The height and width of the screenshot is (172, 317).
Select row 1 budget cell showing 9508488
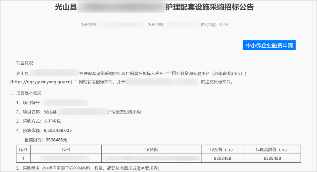[x=222, y=158]
